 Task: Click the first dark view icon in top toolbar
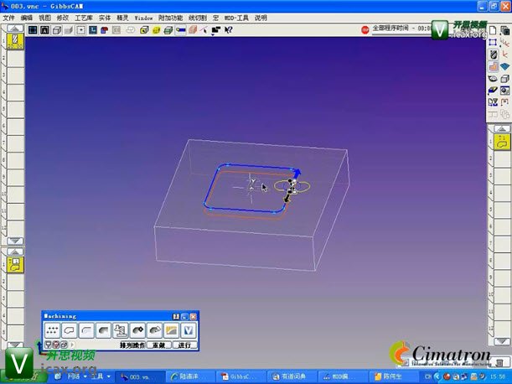coord(33,30)
